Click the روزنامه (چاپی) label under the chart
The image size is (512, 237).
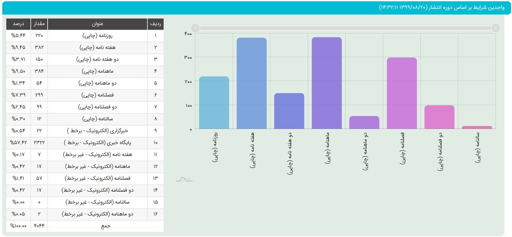click(x=215, y=147)
